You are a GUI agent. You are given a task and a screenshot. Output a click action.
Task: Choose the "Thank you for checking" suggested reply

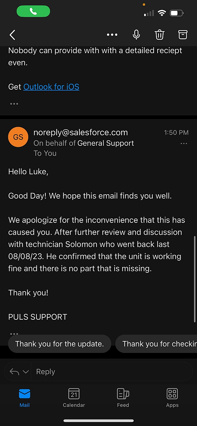[158, 344]
